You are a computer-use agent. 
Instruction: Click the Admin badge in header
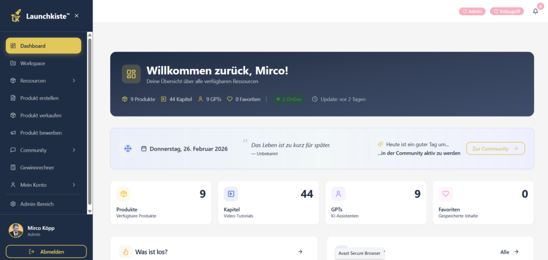tap(472, 12)
